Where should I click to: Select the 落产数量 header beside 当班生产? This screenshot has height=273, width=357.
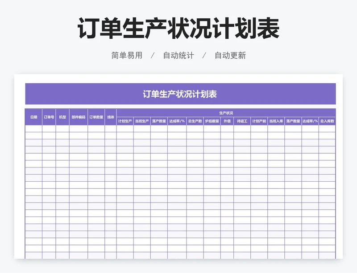coord(159,121)
